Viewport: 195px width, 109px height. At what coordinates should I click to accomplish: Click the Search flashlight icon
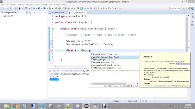(72, 8)
